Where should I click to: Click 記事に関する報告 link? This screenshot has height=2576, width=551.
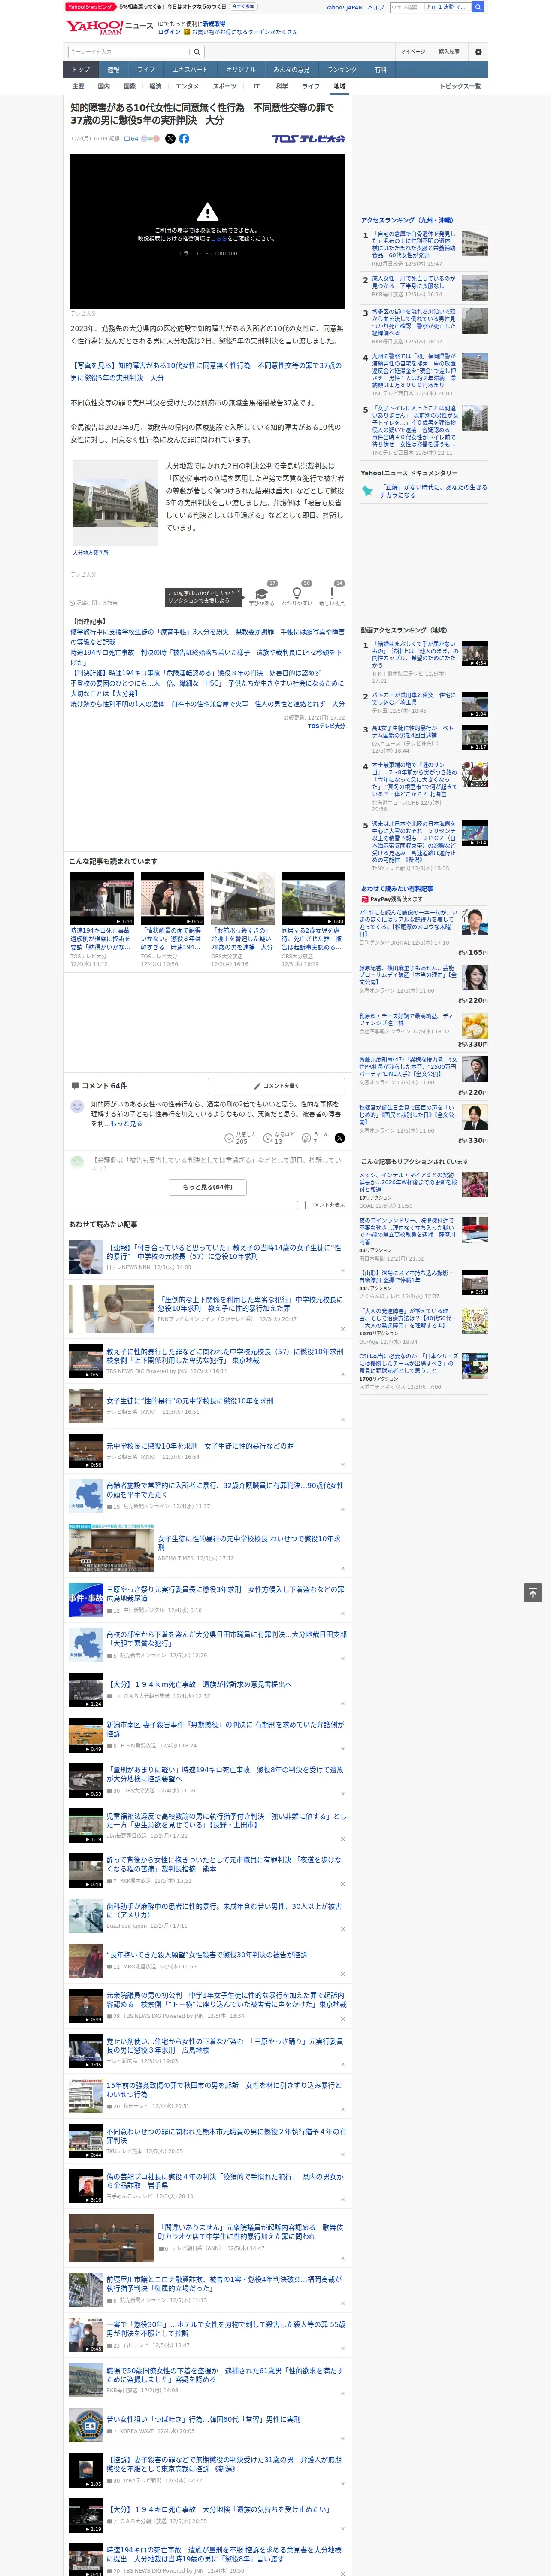point(94,603)
